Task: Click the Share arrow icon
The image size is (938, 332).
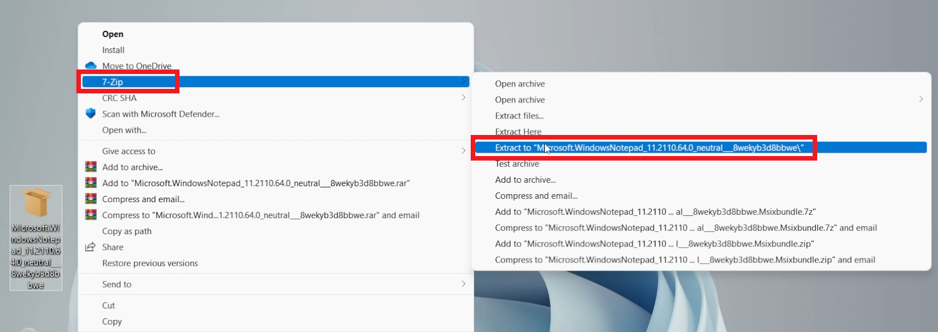Action: point(90,247)
